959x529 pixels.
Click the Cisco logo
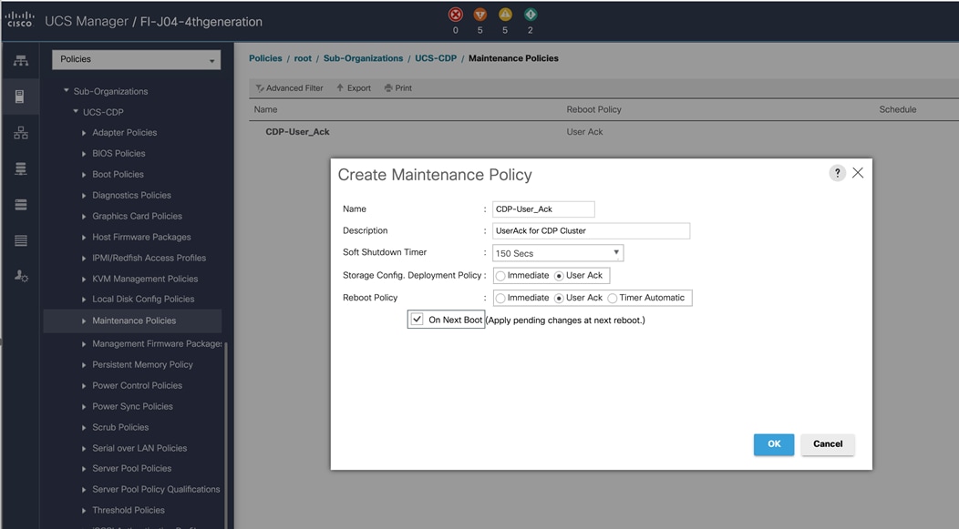(x=19, y=19)
